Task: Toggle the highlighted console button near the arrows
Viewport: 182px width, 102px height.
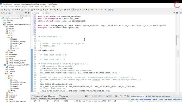Action: coord(95,96)
